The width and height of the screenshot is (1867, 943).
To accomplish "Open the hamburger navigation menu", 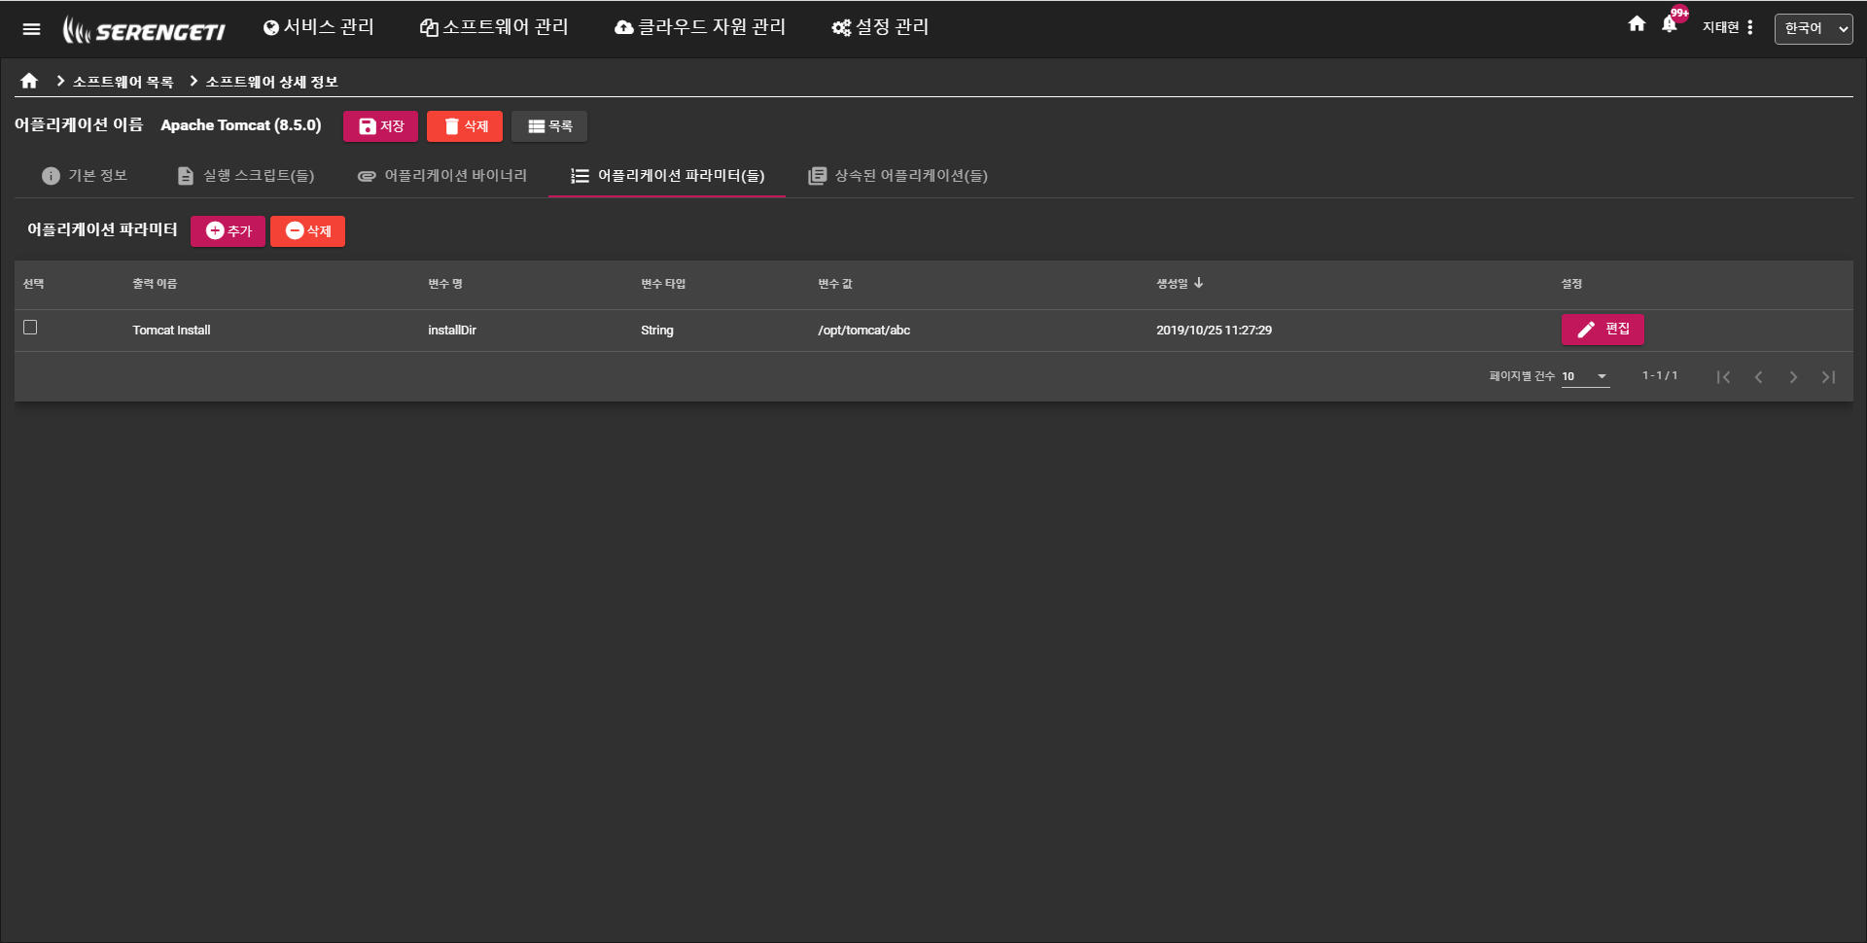I will pos(31,29).
